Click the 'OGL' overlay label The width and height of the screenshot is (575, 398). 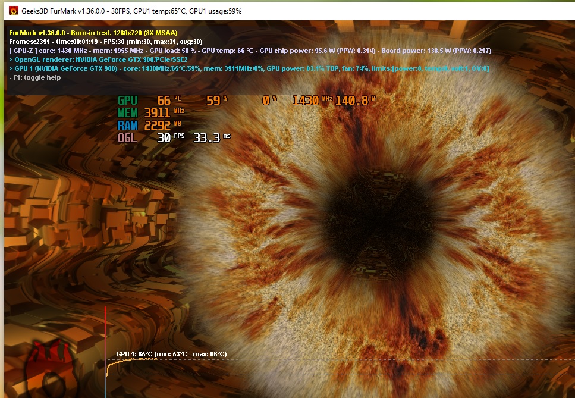click(x=127, y=138)
